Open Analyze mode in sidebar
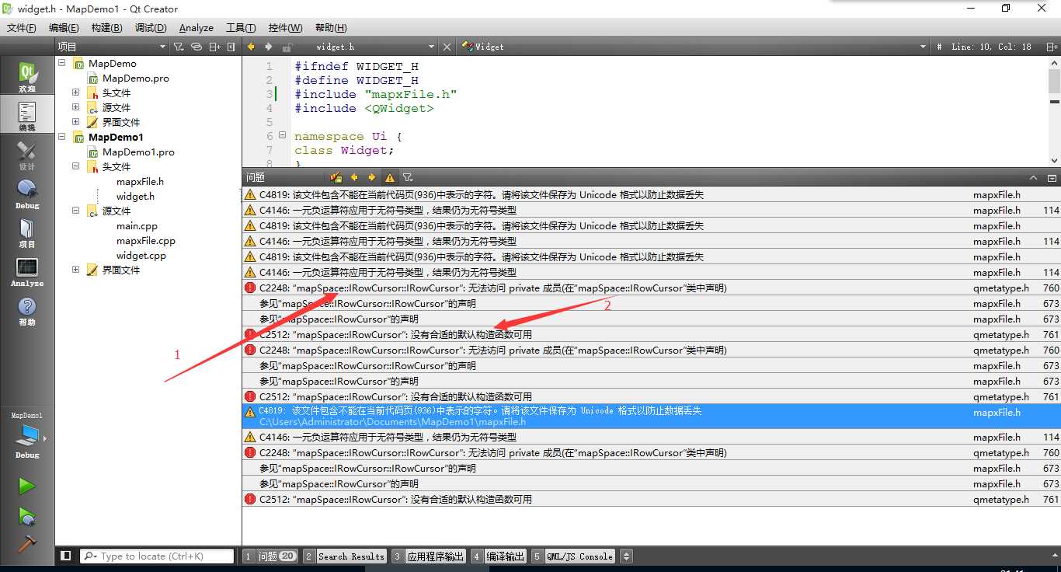1061x572 pixels. [x=27, y=272]
